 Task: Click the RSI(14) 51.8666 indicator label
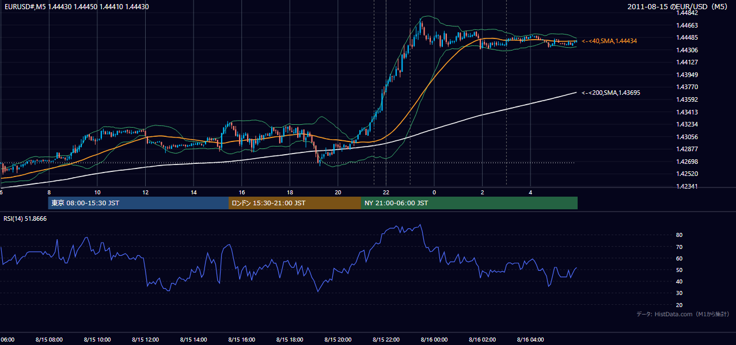pyautogui.click(x=25, y=218)
